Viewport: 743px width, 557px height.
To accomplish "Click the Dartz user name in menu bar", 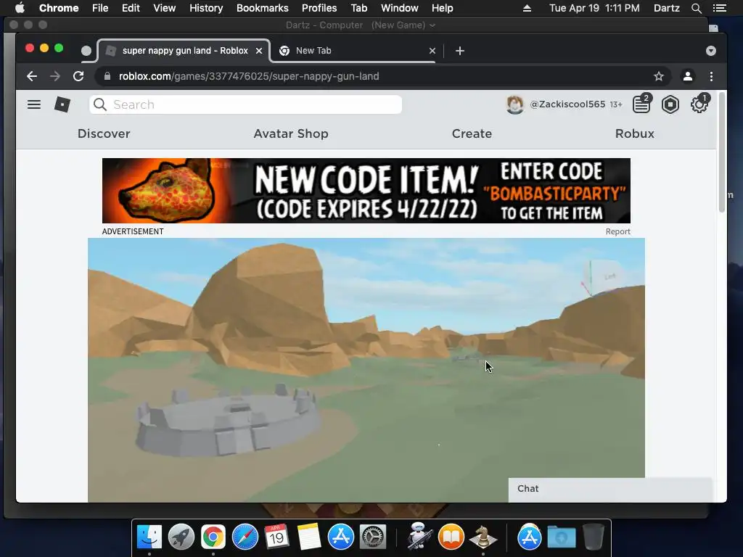I will (666, 8).
